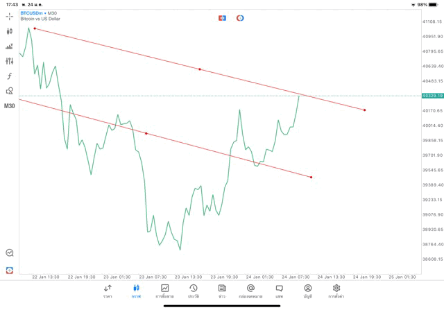Open the drawing objects shapes tool
This screenshot has width=444, height=310.
click(10, 91)
